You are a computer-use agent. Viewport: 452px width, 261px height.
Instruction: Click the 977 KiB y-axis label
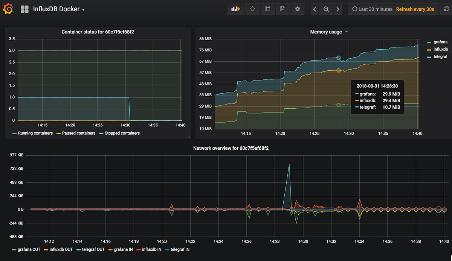[16, 155]
